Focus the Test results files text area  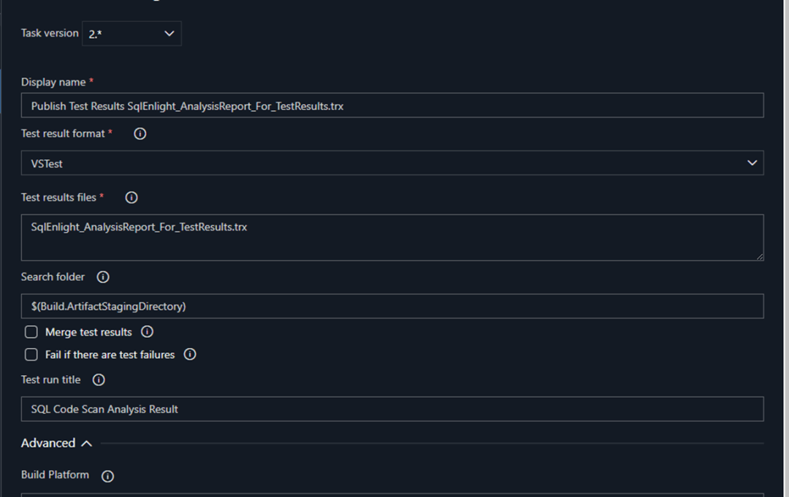point(392,237)
